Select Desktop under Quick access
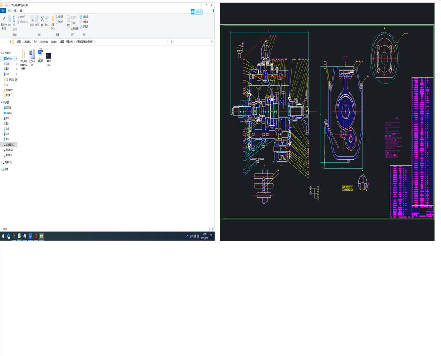This screenshot has height=356, width=441. (x=9, y=58)
